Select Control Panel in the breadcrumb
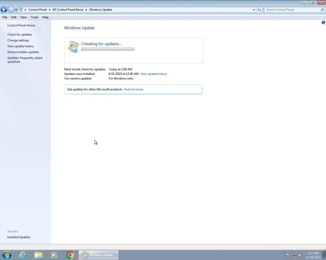 pyautogui.click(x=37, y=10)
